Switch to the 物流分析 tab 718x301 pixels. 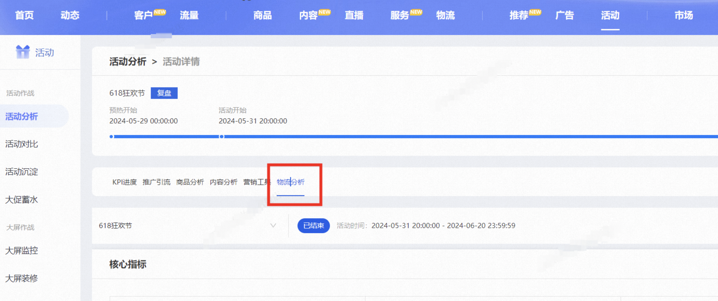pyautogui.click(x=290, y=182)
